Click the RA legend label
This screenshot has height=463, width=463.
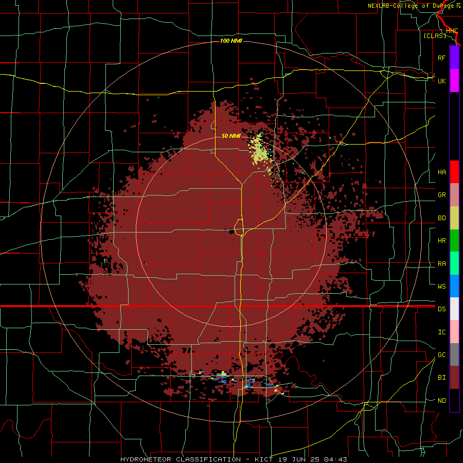tap(441, 264)
